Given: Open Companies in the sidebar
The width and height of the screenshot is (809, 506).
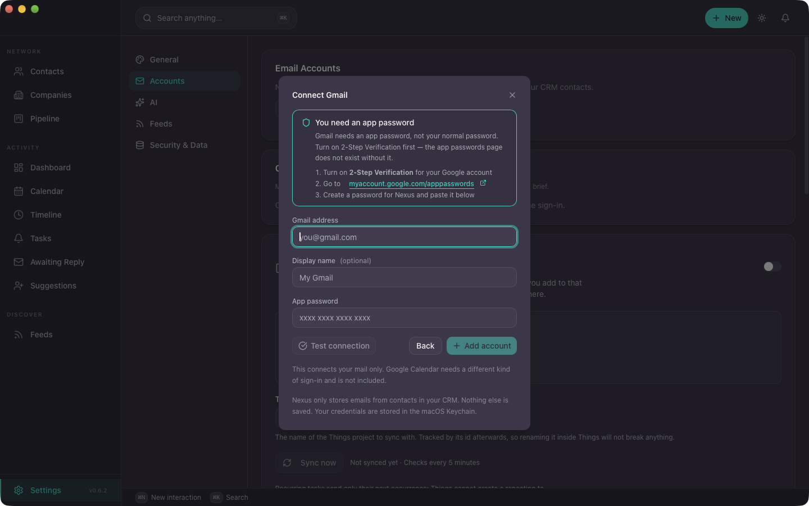Looking at the screenshot, I should 60,95.
